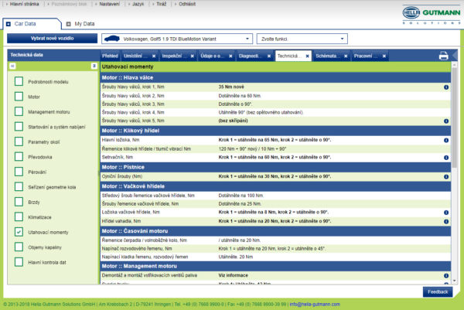The width and height of the screenshot is (464, 310).
Task: Click info icon on Hlavní ložiska row
Action: [x=446, y=140]
